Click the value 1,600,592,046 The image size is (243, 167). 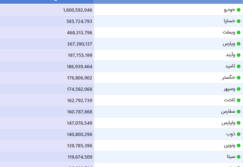77,10
